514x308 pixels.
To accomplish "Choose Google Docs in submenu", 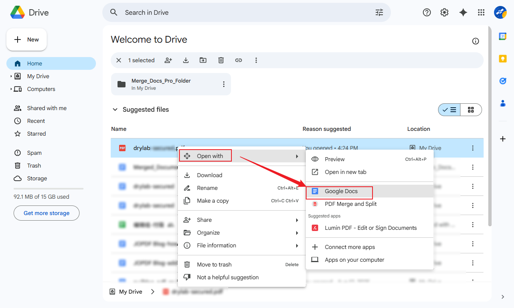I will 370,191.
